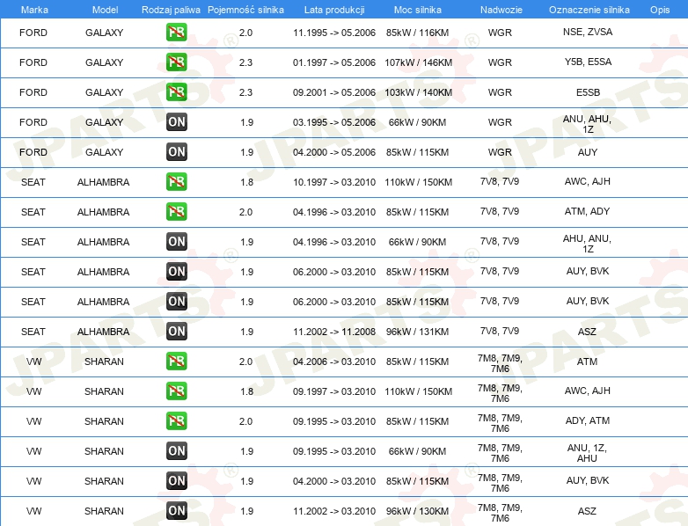This screenshot has height=526, width=688.
Task: Click the Moc silnika column header
Action: (418, 10)
